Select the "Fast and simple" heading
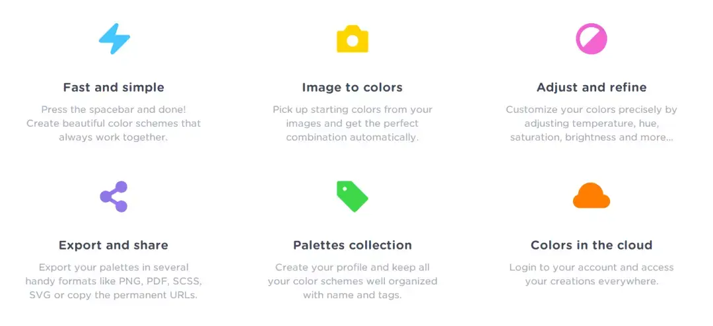This screenshot has width=713, height=326. point(114,87)
